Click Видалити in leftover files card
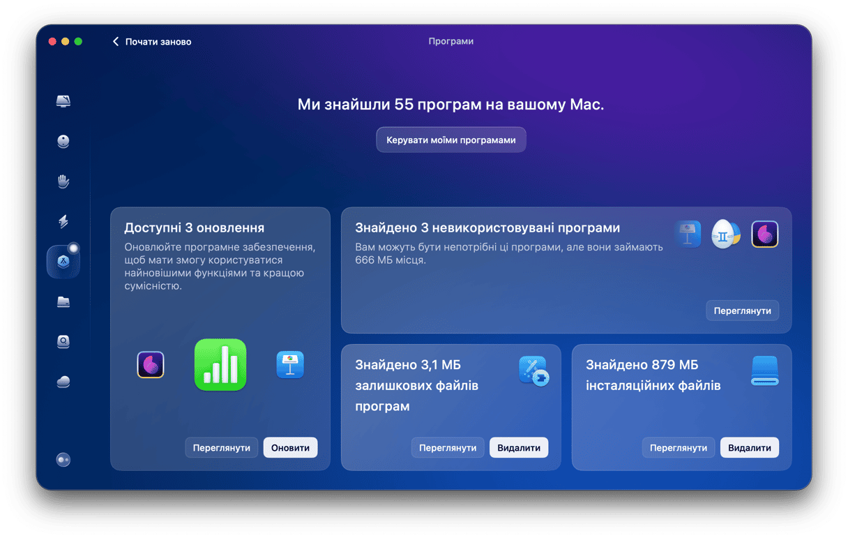 click(x=519, y=447)
